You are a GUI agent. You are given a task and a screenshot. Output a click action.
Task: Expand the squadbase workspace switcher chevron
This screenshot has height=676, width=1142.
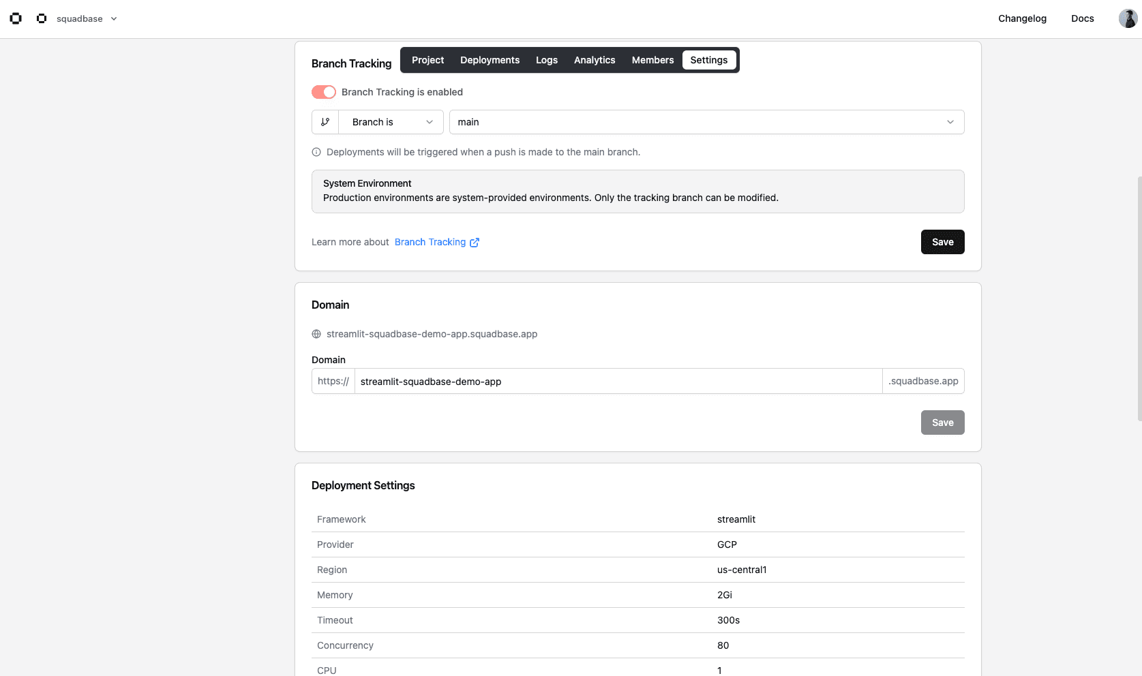pos(113,19)
